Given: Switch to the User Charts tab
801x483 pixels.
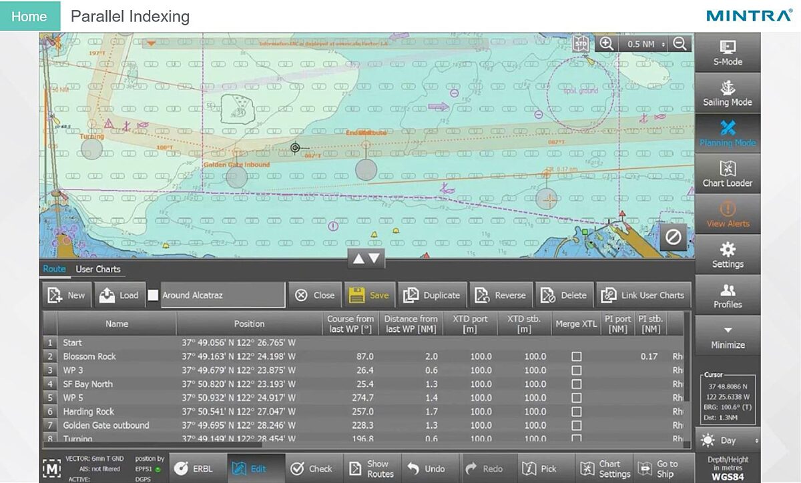Looking at the screenshot, I should point(98,269).
